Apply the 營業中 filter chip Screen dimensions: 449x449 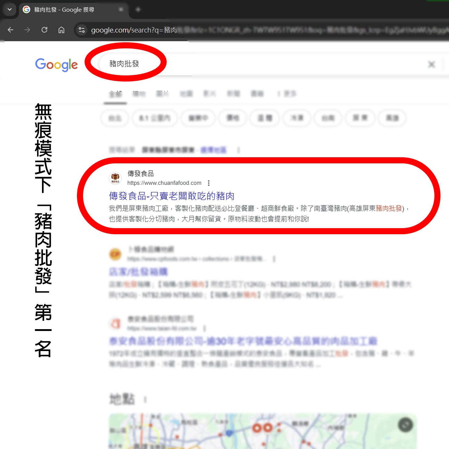[198, 118]
